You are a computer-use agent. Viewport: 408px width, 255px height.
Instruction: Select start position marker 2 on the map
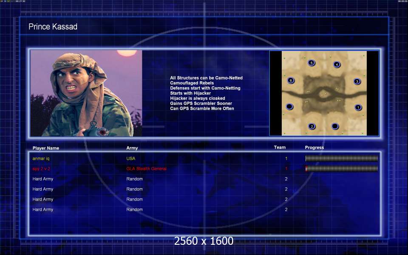312,126
